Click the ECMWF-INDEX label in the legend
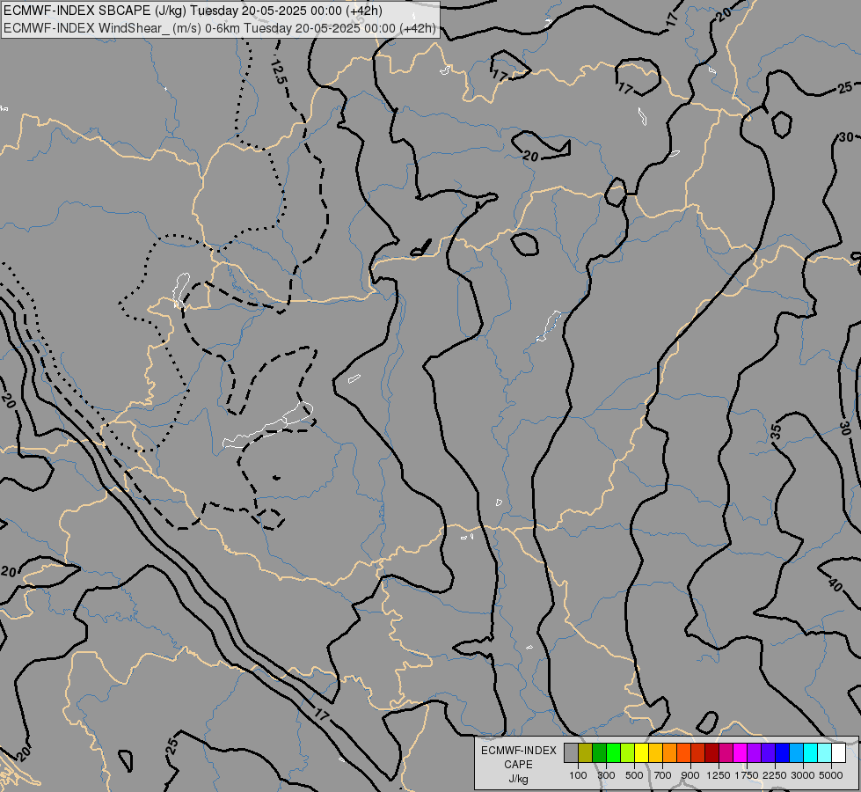The width and height of the screenshot is (861, 792). (x=519, y=751)
